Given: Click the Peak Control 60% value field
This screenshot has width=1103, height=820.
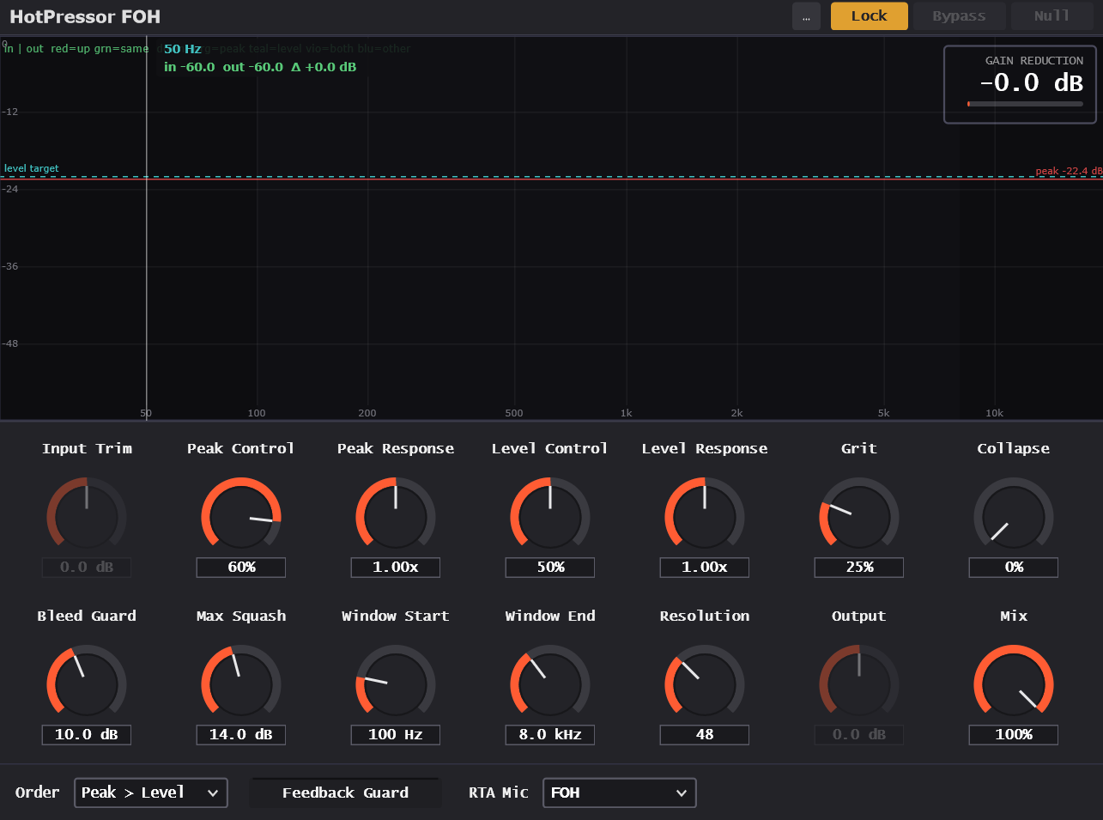Looking at the screenshot, I should click(241, 567).
